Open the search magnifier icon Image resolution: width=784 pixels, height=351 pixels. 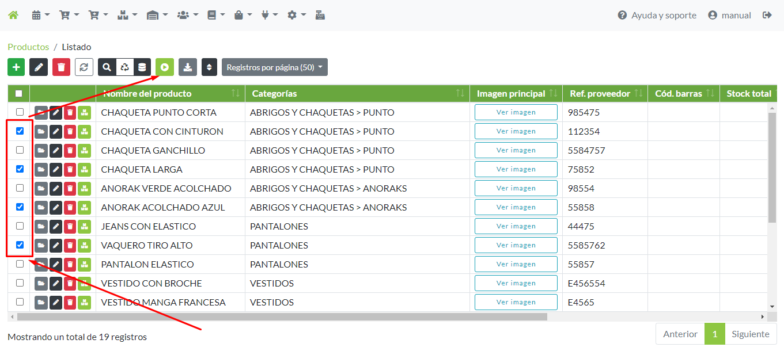107,67
